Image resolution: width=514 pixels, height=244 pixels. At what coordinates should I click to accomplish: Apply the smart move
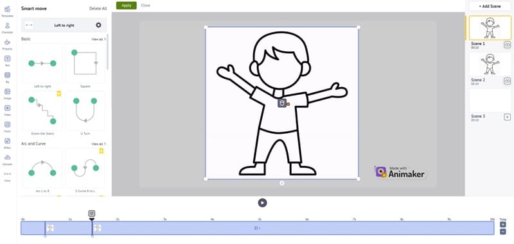(x=126, y=5)
